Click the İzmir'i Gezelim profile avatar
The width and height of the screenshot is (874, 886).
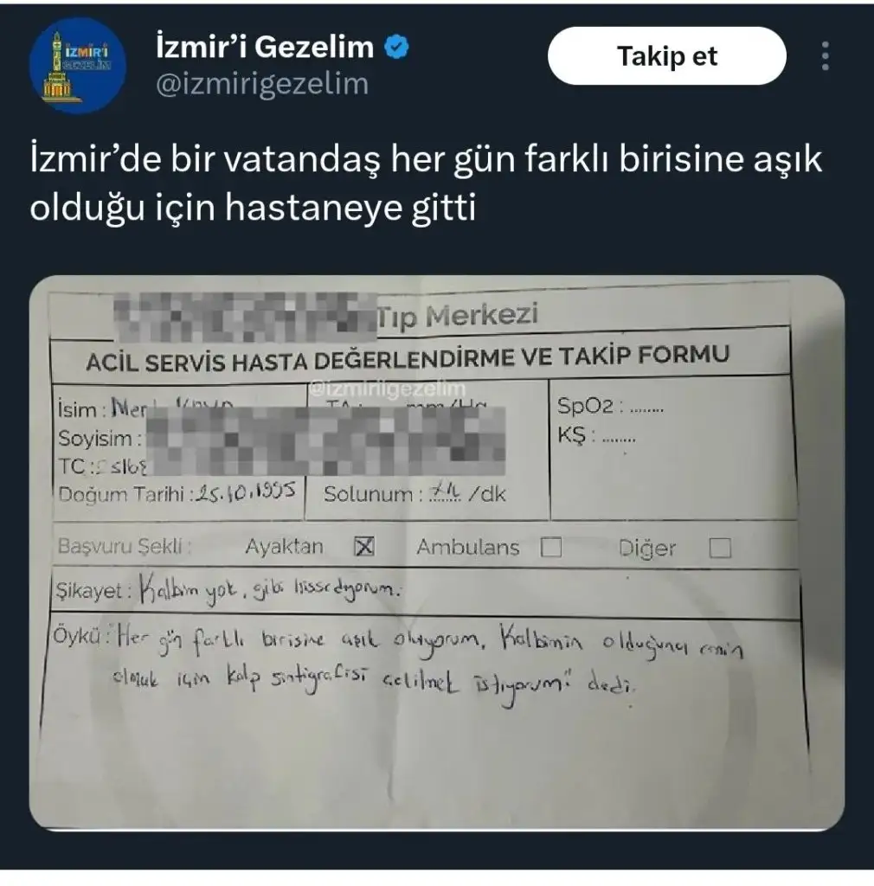[77, 66]
